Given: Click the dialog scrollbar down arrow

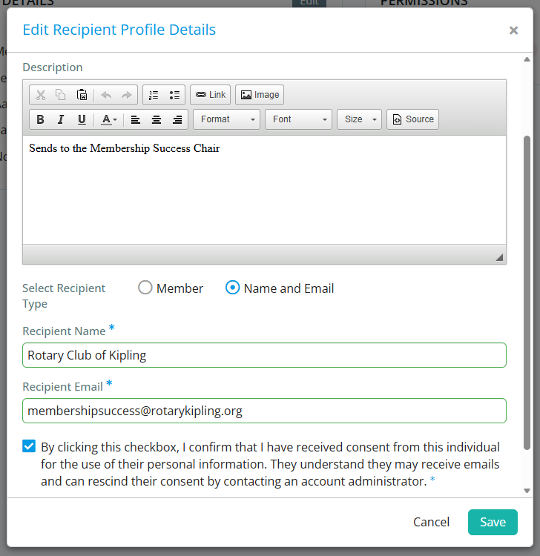Looking at the screenshot, I should tap(527, 491).
